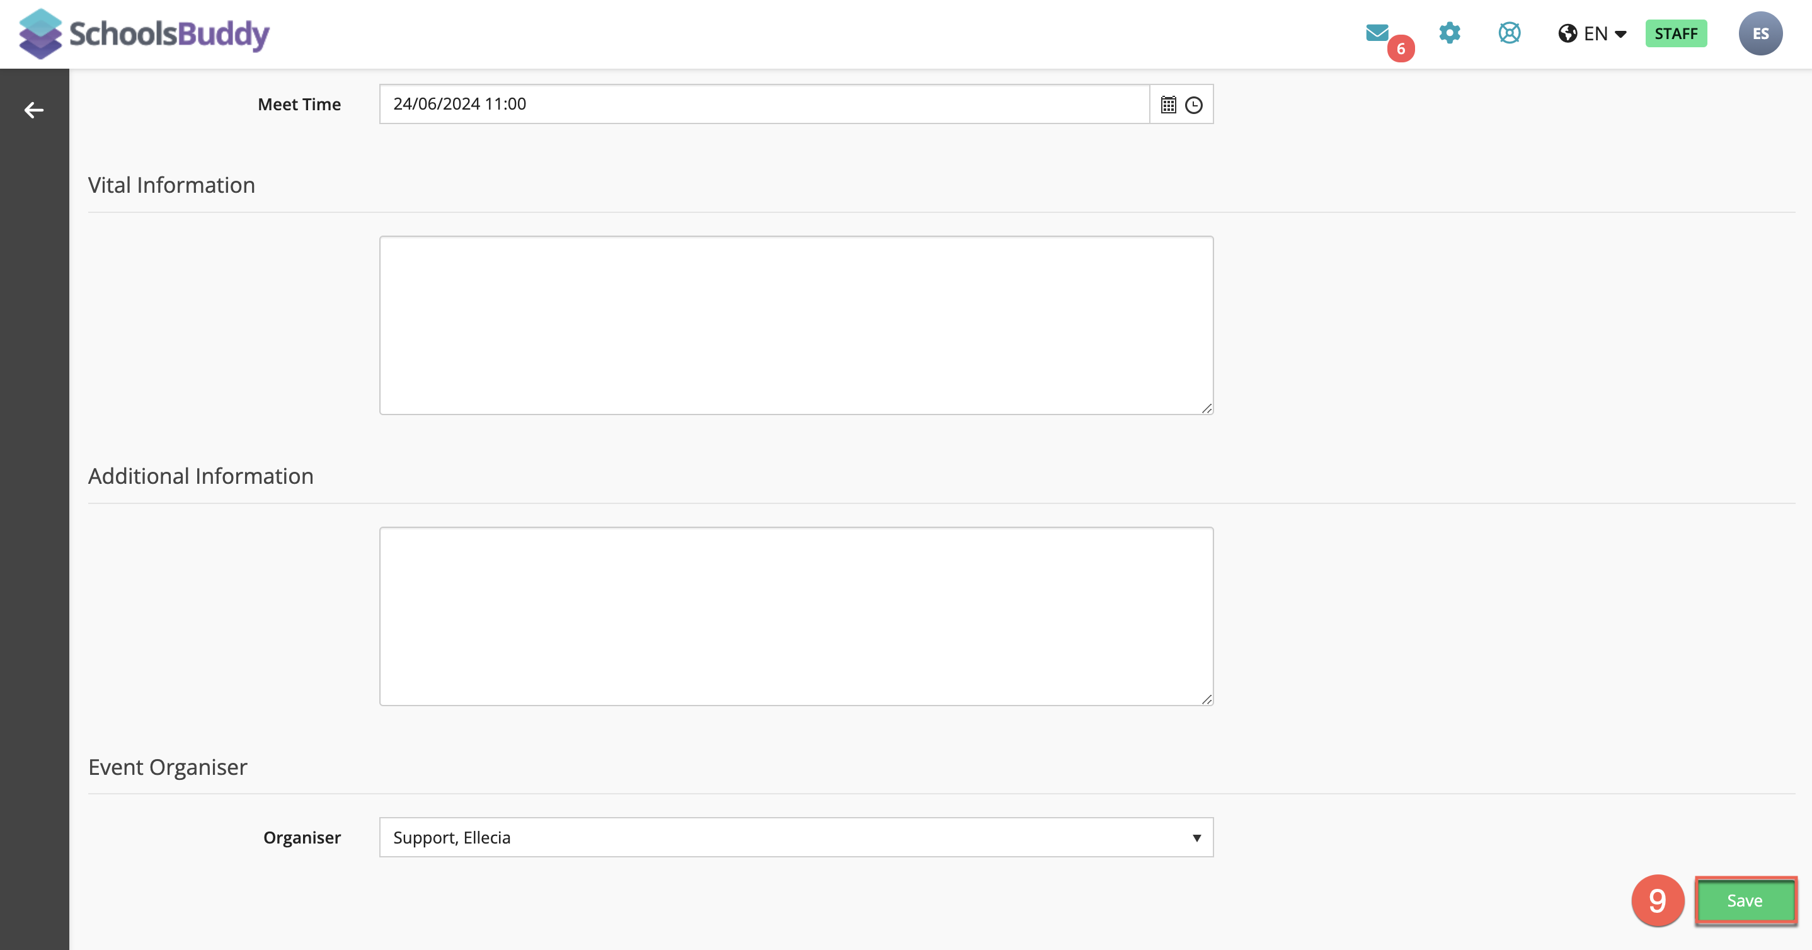Image resolution: width=1812 pixels, height=950 pixels.
Task: Click the Organiser label
Action: coord(302,837)
